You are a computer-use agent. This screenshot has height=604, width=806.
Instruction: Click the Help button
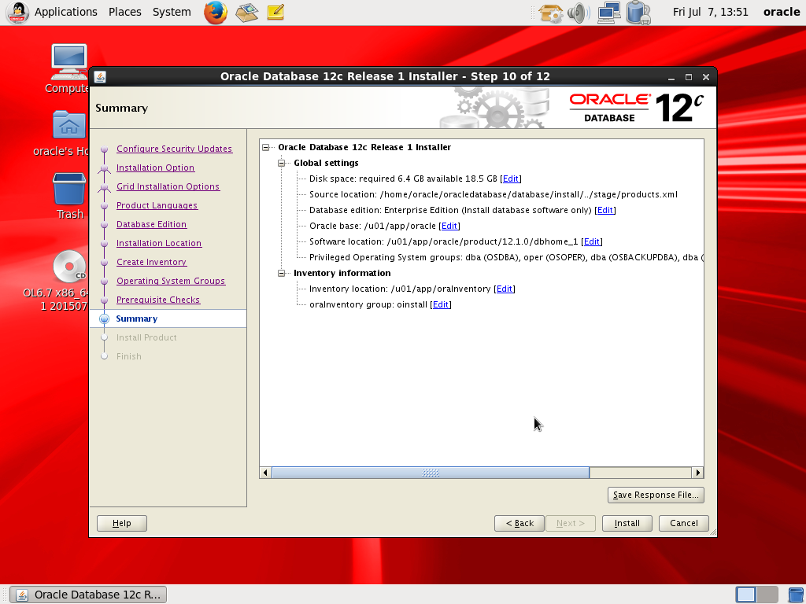click(122, 523)
